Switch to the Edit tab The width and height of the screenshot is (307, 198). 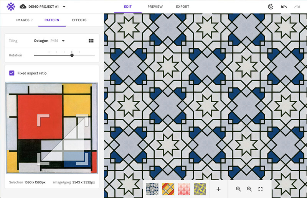tap(128, 7)
